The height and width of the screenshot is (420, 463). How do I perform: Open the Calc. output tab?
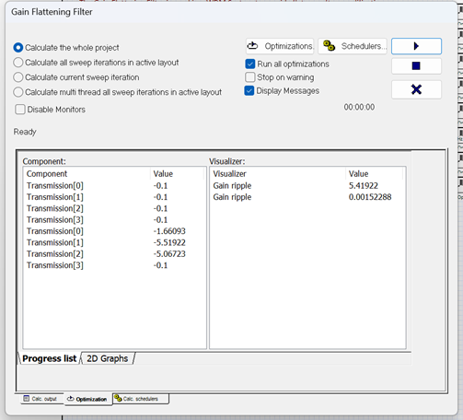click(x=41, y=399)
